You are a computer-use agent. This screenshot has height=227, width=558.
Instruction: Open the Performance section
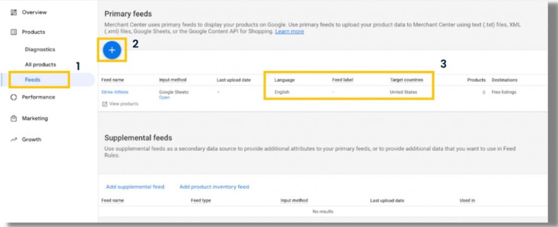pos(39,97)
